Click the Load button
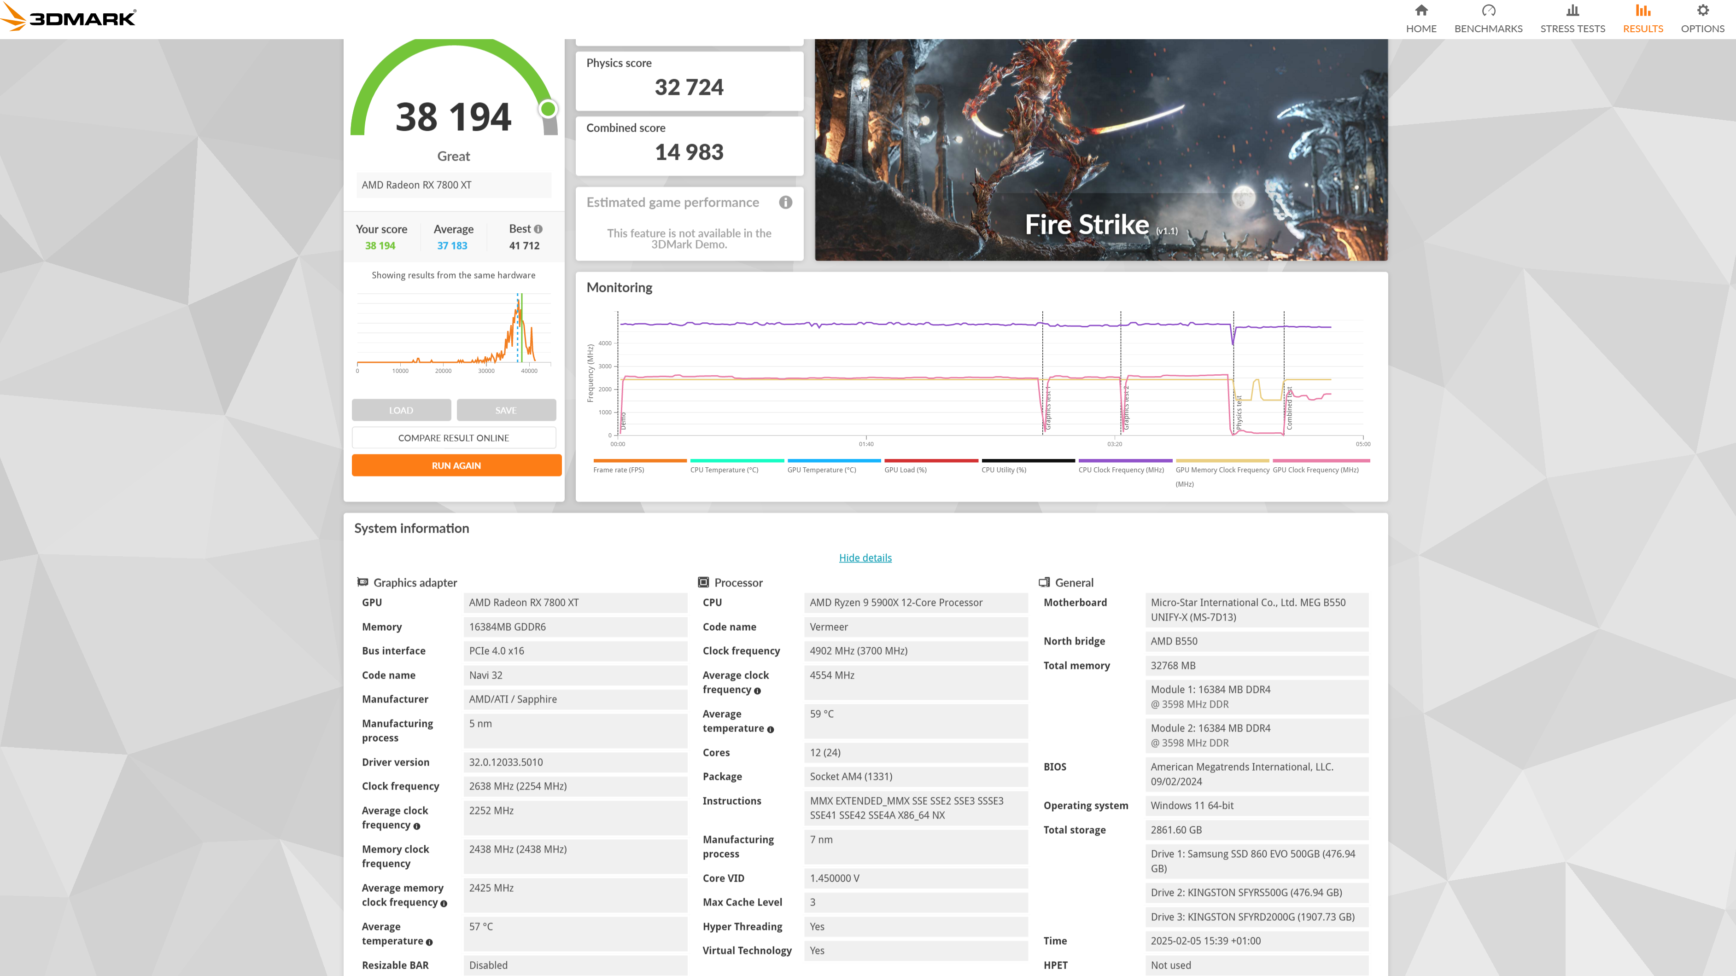Screen dimensions: 1736x976 point(401,410)
